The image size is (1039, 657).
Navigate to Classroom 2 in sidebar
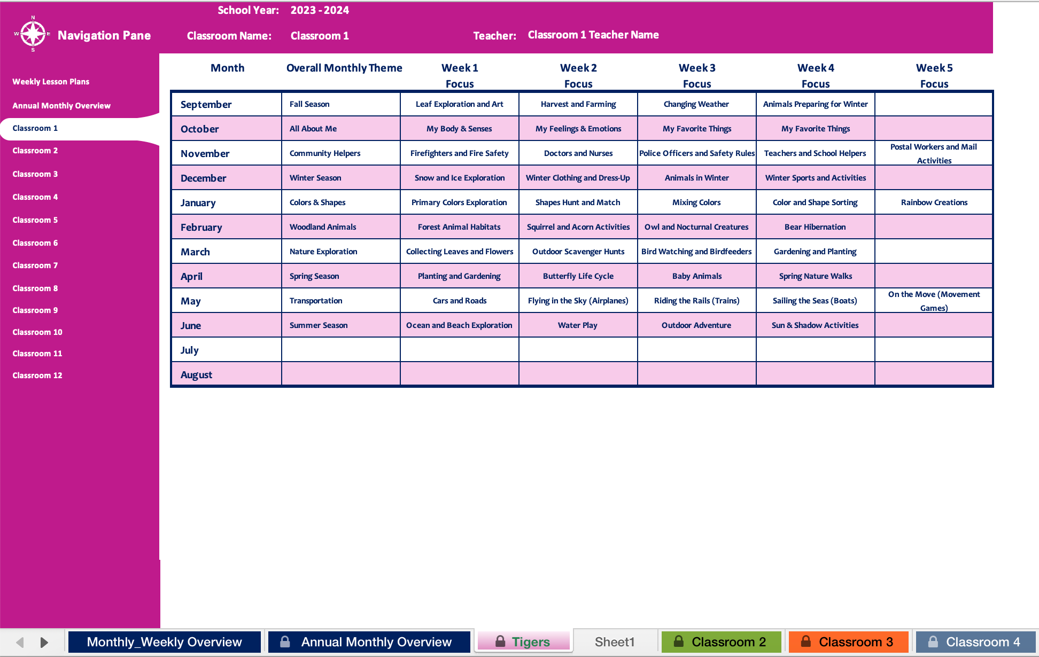(x=35, y=151)
